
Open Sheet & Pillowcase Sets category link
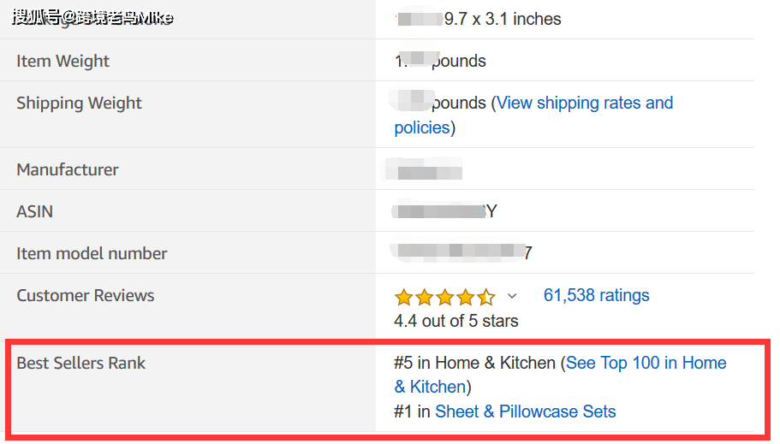525,411
